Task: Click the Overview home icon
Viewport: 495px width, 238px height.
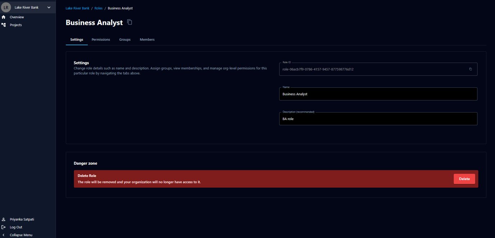Action: pos(4,17)
